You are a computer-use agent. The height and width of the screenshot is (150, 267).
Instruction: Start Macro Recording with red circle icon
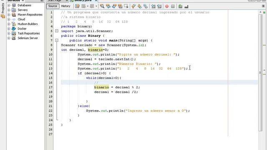tap(167, 6)
